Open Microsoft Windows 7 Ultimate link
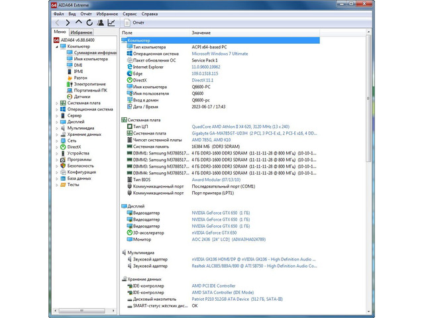Screen dimensions: 424x318 point(220,54)
